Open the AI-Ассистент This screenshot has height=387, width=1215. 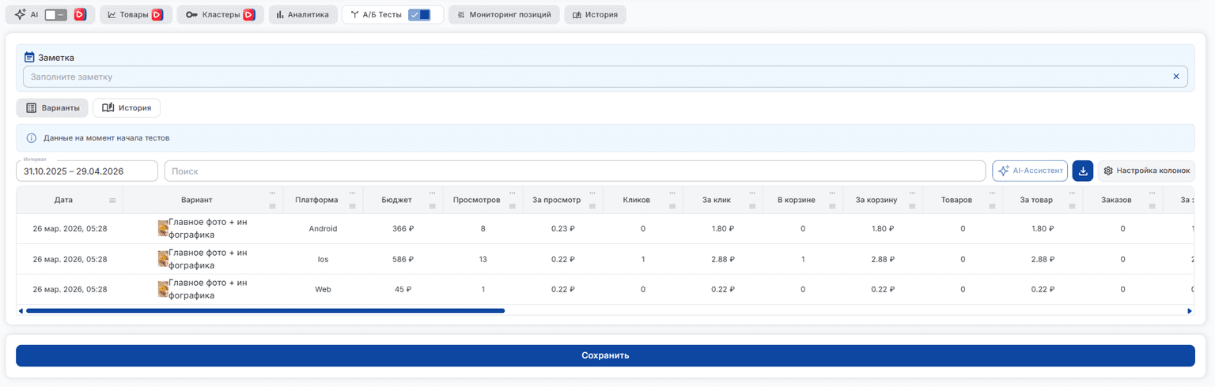coord(1030,171)
